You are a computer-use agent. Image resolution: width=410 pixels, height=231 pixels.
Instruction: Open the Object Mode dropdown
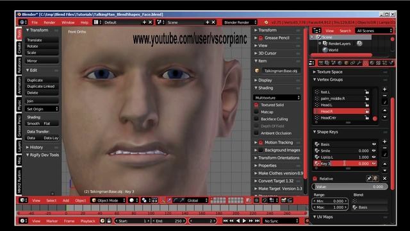tap(108, 201)
